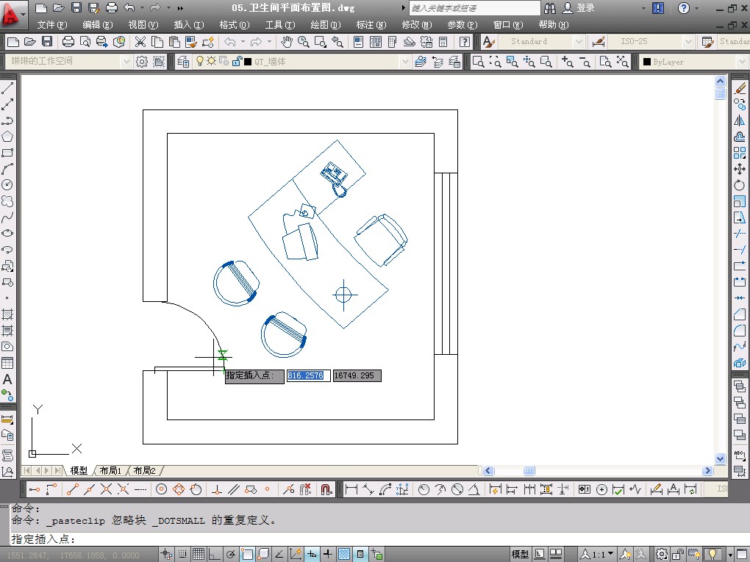The width and height of the screenshot is (750, 562).
Task: Click the Pan hand tool
Action: [x=287, y=42]
